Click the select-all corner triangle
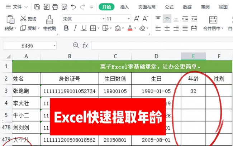The image size is (233, 146). pyautogui.click(x=9, y=57)
